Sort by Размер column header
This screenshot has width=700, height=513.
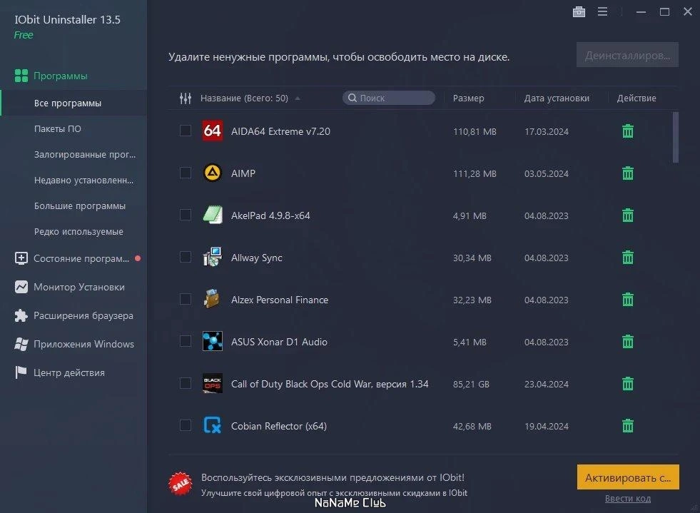tap(468, 98)
